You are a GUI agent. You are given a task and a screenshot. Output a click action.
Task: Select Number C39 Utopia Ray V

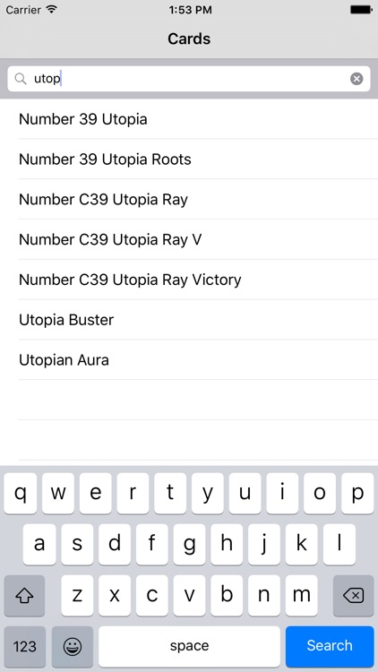pos(189,239)
